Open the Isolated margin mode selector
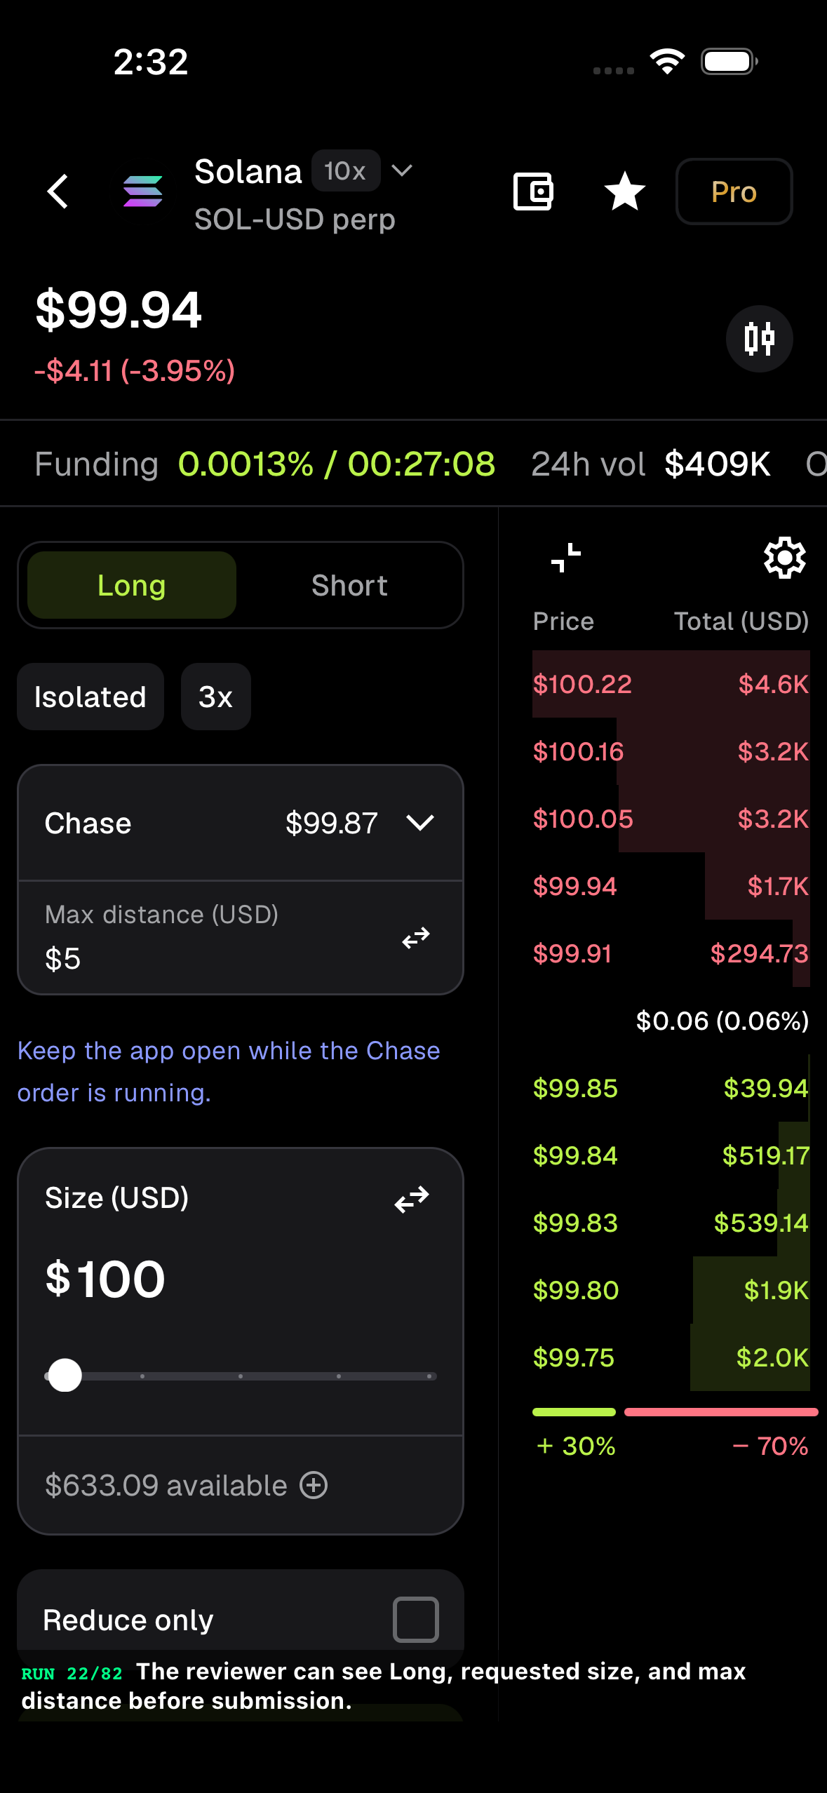The width and height of the screenshot is (827, 1793). [x=90, y=697]
